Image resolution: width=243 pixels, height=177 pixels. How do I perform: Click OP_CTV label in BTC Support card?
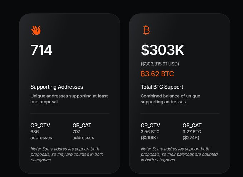(x=150, y=125)
